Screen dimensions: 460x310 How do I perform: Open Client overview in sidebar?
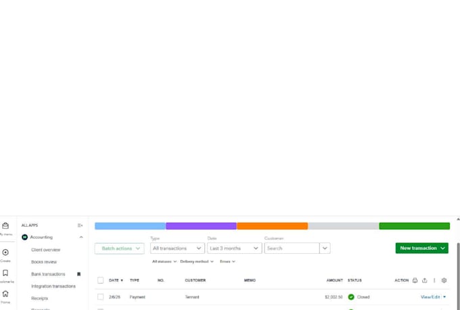45,250
